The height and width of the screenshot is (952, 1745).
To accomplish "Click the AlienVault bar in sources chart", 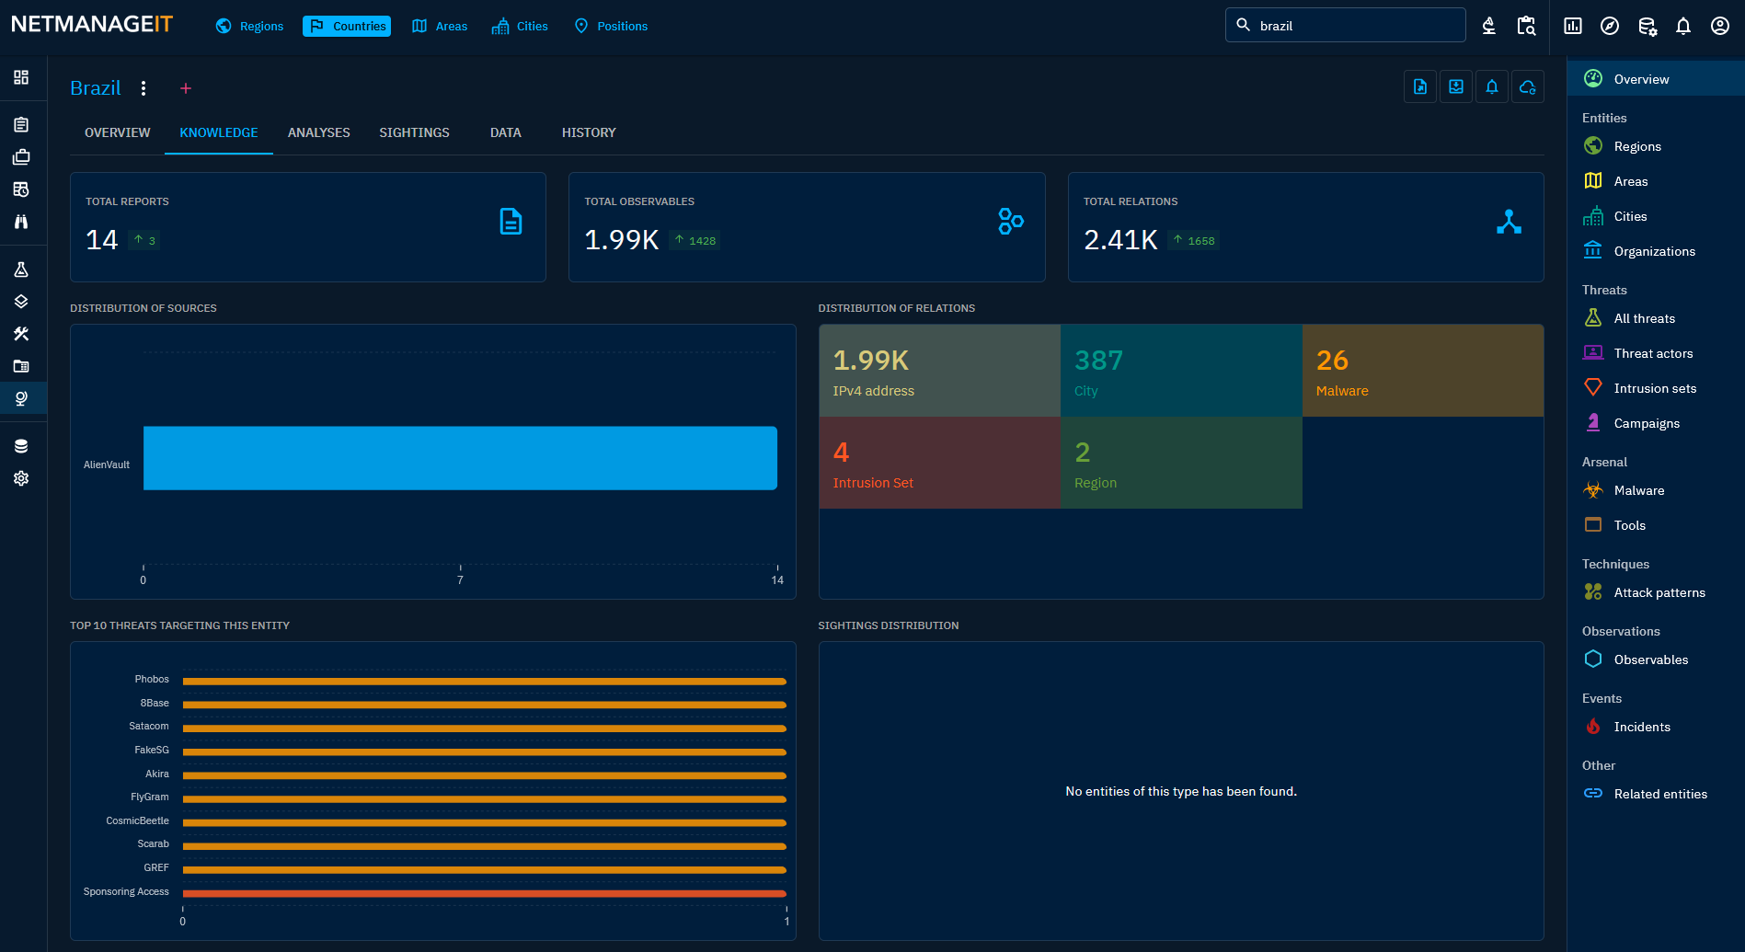I will tap(460, 458).
